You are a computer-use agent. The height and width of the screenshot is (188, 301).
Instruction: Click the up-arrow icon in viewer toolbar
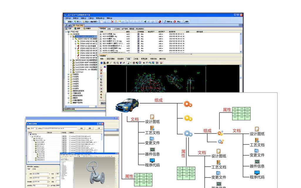pyautogui.click(x=144, y=63)
